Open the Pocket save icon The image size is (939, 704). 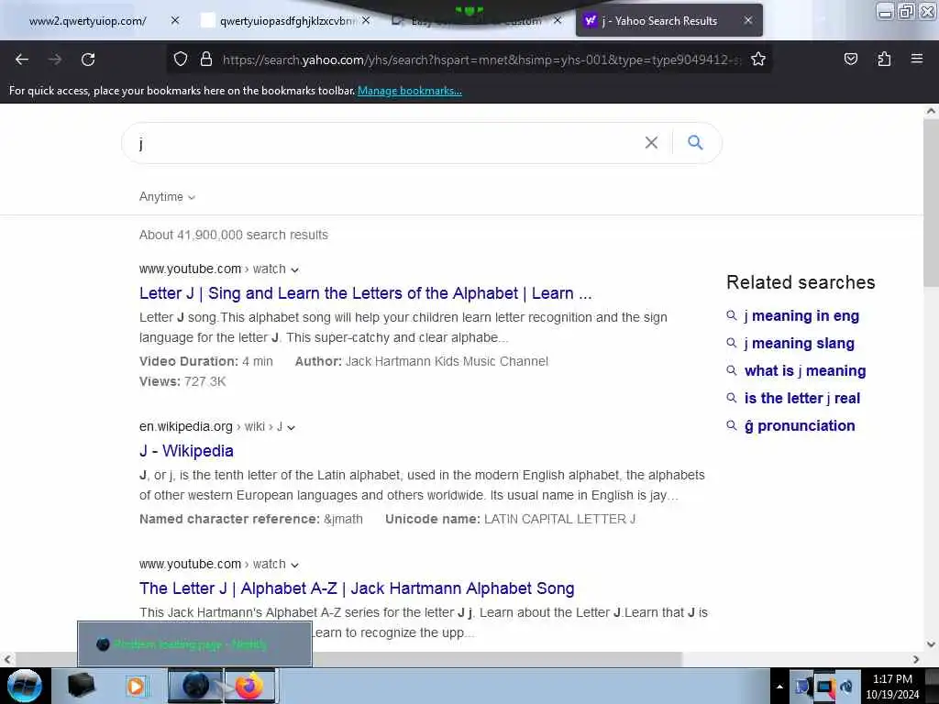850,59
